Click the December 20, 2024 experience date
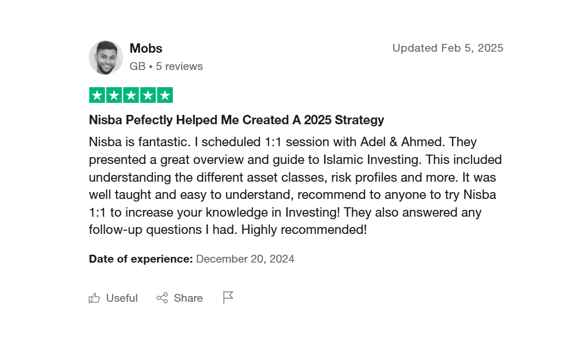The width and height of the screenshot is (579, 343). click(x=245, y=259)
